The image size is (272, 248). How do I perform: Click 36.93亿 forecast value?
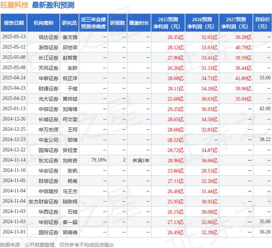pyautogui.click(x=209, y=109)
